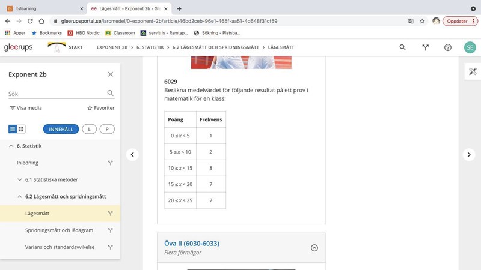This screenshot has height=270, width=481.
Task: Open Spridningsmått och lådagram page
Action: (60, 230)
